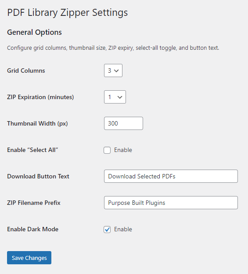Expand the ZIP Expiration minutes dropdown
Viewport: 248px width, 274px height.
[115, 97]
